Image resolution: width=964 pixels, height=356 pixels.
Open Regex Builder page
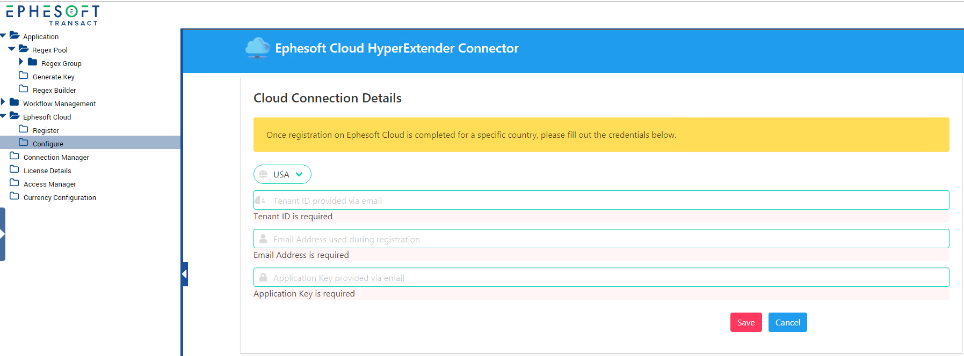[54, 90]
